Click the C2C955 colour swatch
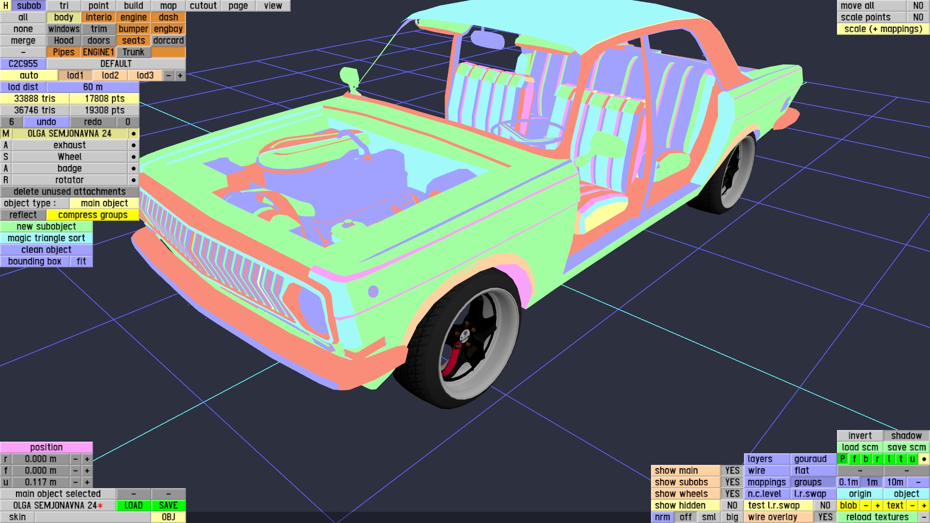930x523 pixels. click(x=23, y=64)
